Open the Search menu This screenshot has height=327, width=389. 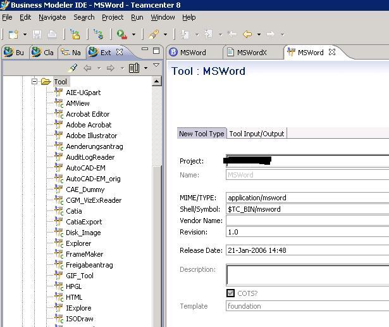point(84,17)
